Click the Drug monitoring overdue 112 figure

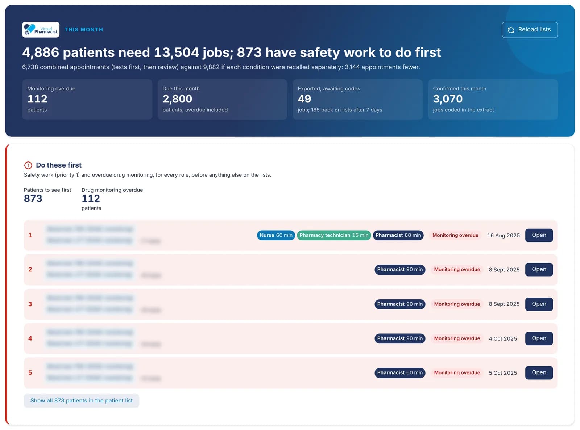pyautogui.click(x=91, y=199)
